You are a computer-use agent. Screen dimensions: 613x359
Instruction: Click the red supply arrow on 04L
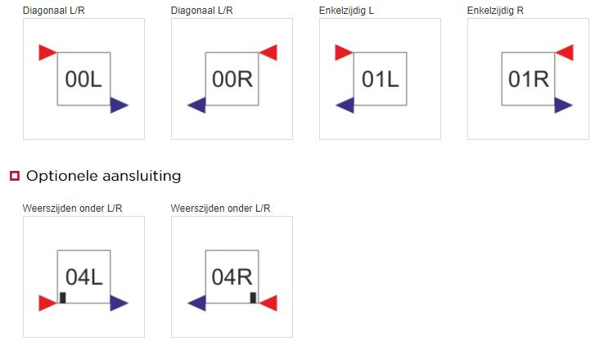click(47, 303)
